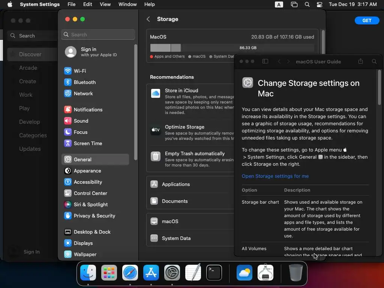Select Discover in App Store sidebar
384x288 pixels.
[x=32, y=54]
